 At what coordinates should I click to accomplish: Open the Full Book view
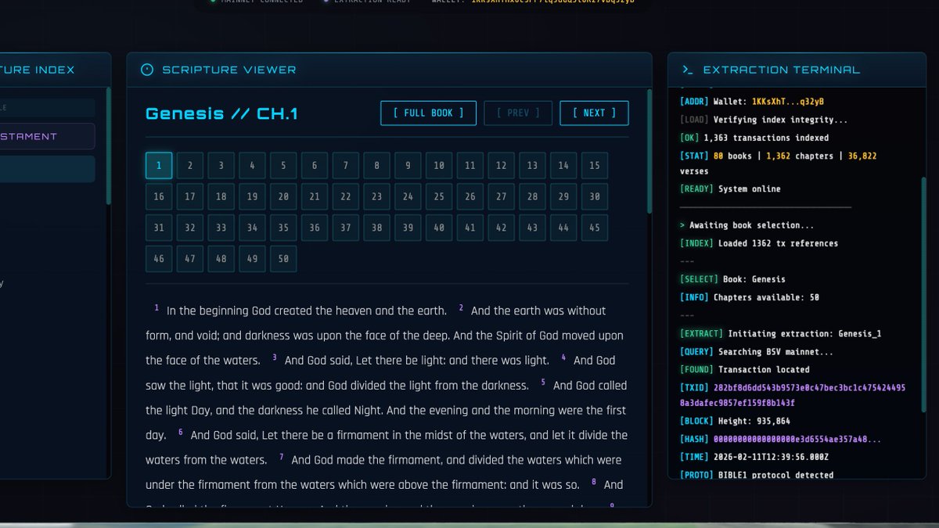[428, 113]
